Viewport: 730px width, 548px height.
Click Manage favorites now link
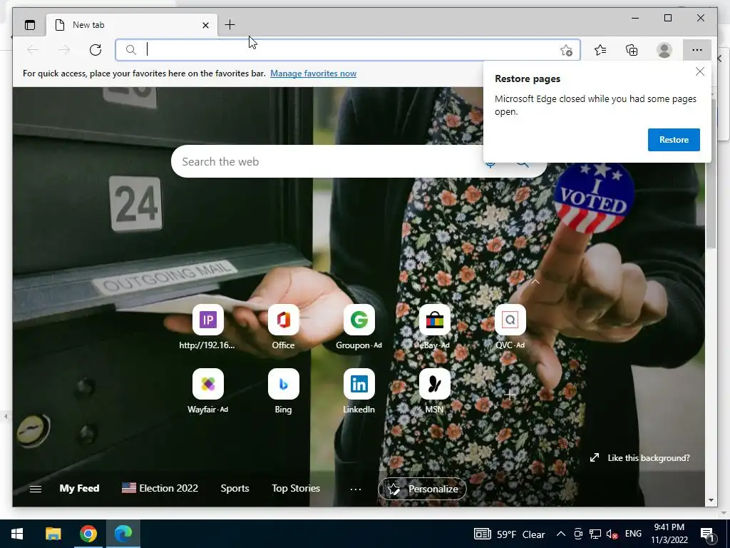[314, 73]
